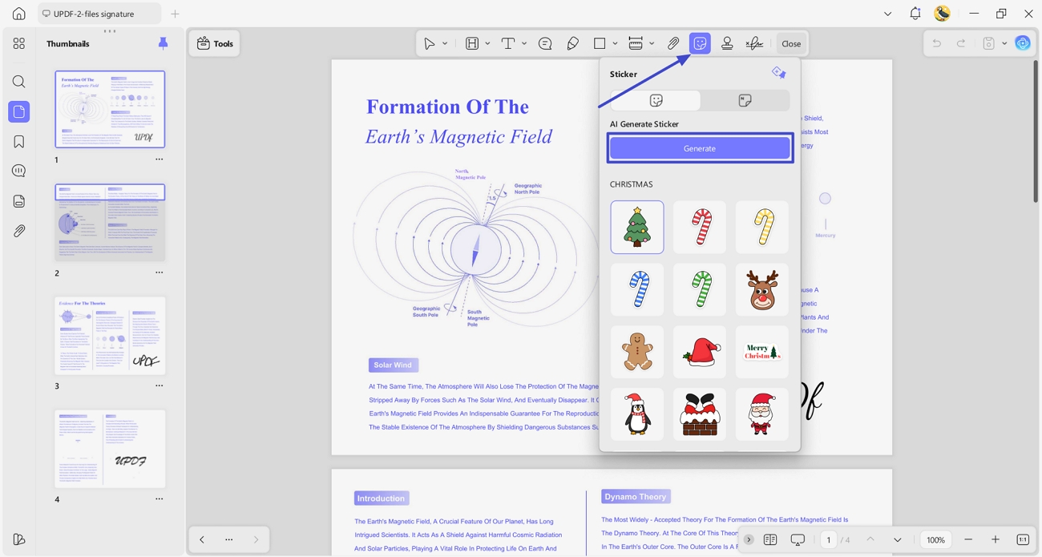Viewport: 1042px width, 557px height.
Task: Open the attachments panel in left sidebar
Action: (x=19, y=231)
